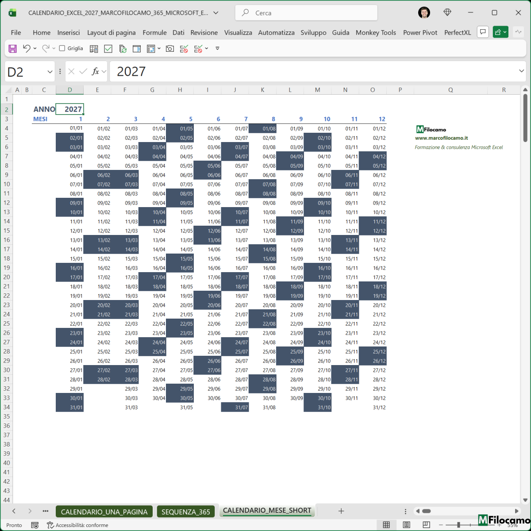531x531 pixels.
Task: Click the green checkmark box icon
Action: click(x=108, y=49)
